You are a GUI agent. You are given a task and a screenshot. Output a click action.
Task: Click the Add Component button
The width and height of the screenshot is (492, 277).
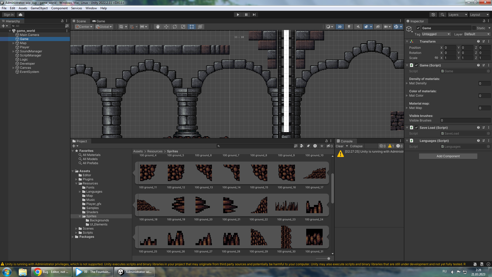click(448, 156)
